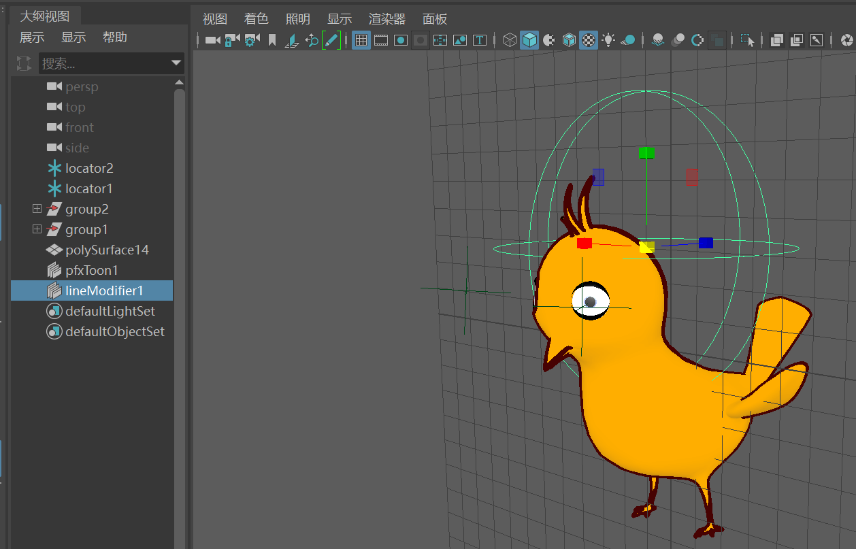Toggle the 2D Pan/Zoom icon

(x=312, y=40)
